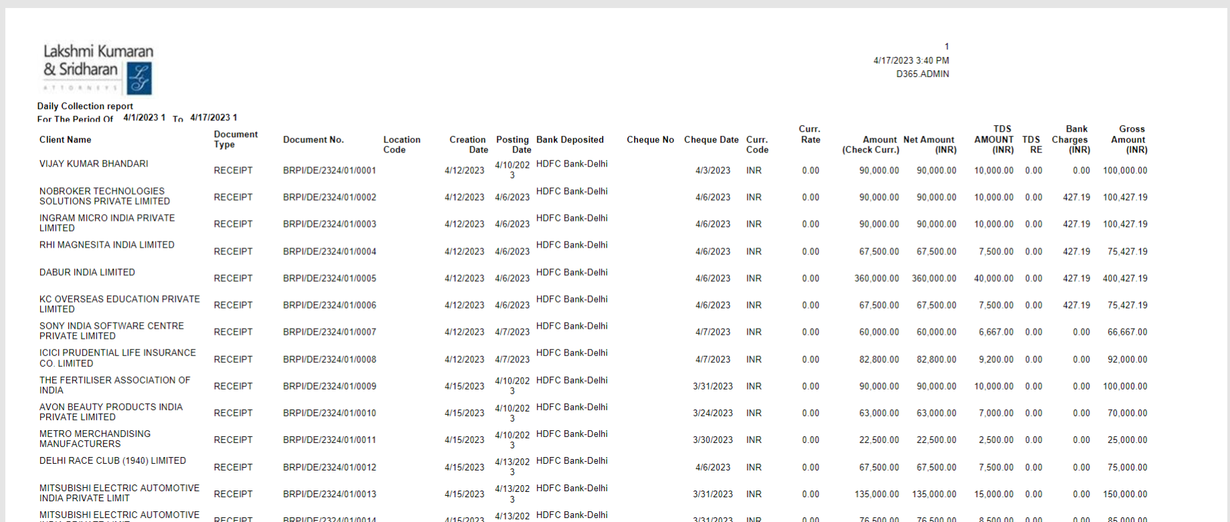Screen dimensions: 1230x522
Task: Select gross amount 25,000.00 for Metro Merchandising
Action: tap(1127, 440)
